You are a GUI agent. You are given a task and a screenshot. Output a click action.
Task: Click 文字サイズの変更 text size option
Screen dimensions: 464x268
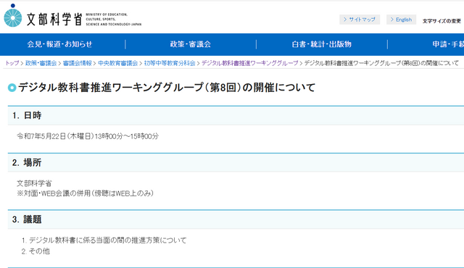[x=442, y=21]
